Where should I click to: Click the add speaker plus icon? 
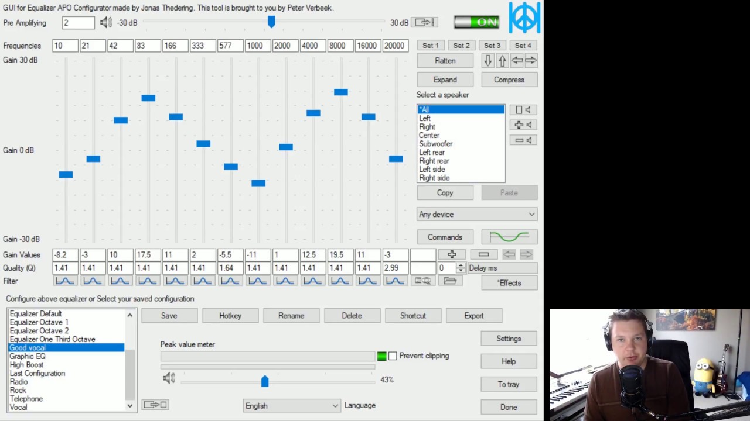point(523,125)
